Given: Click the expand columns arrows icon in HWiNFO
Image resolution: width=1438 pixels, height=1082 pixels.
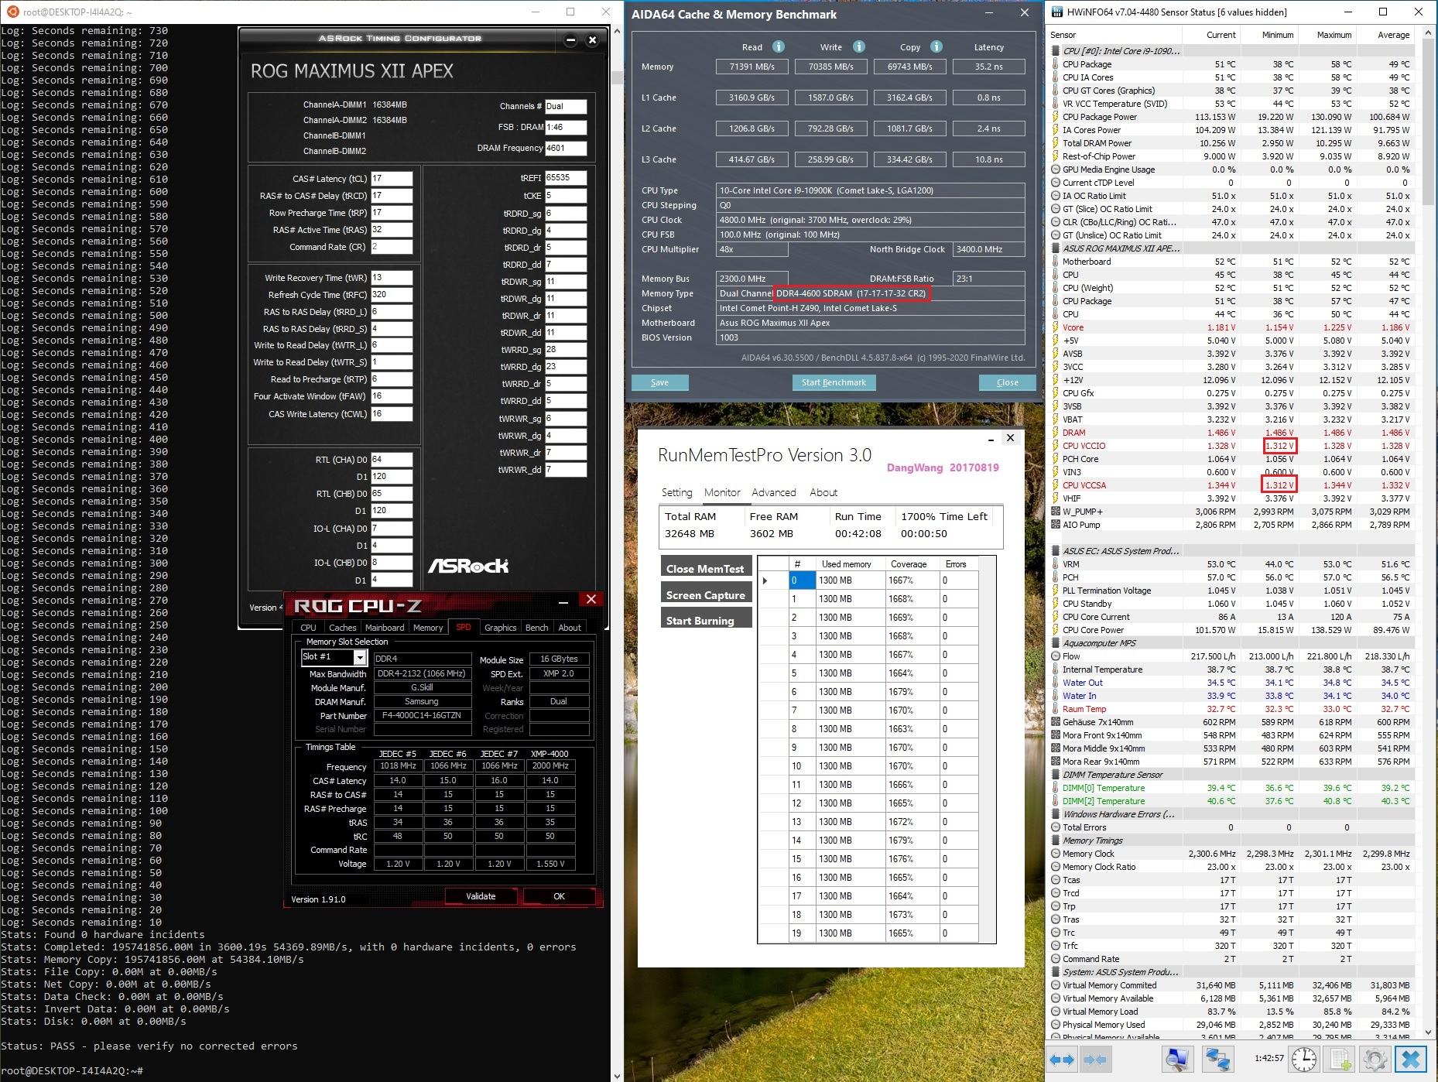Looking at the screenshot, I should [x=1063, y=1059].
